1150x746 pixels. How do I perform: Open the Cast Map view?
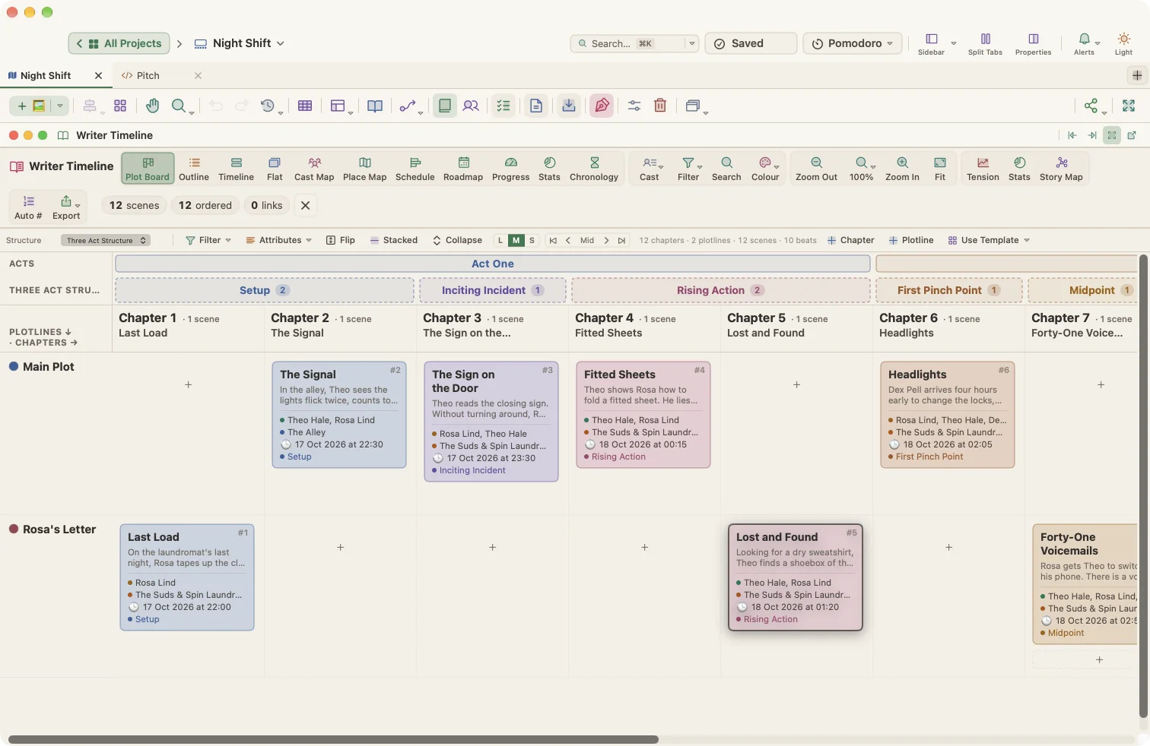314,169
